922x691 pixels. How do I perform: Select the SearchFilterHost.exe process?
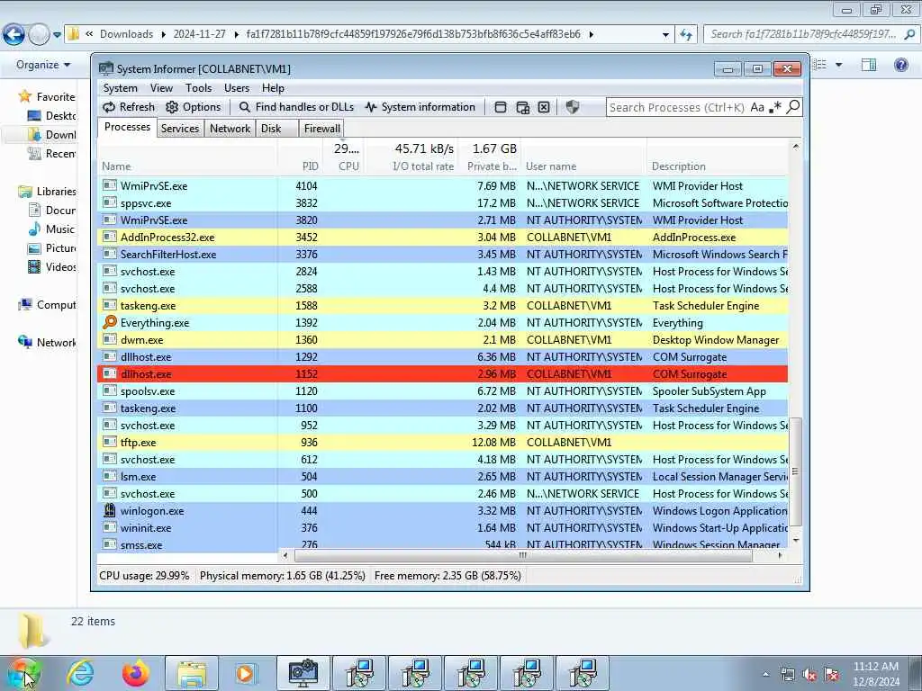click(x=442, y=255)
